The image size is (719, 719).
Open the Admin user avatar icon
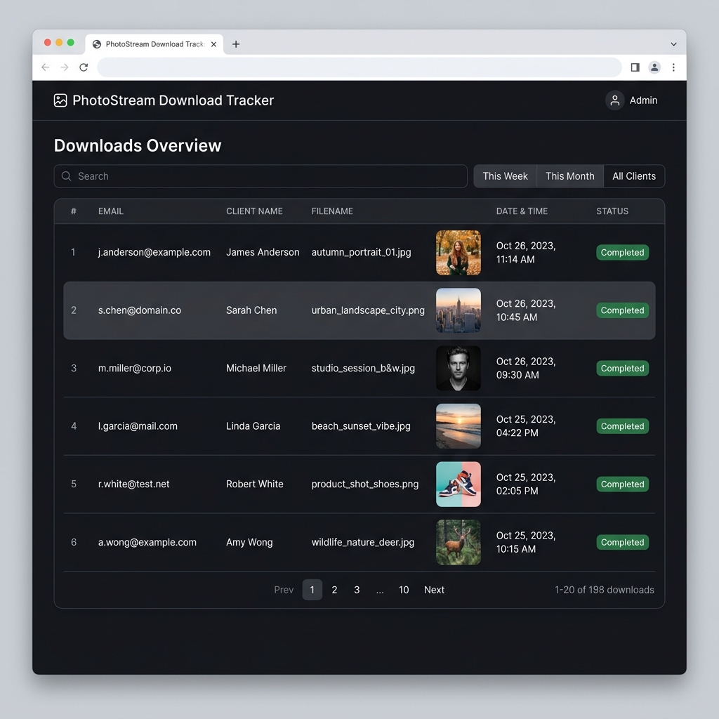pos(614,100)
